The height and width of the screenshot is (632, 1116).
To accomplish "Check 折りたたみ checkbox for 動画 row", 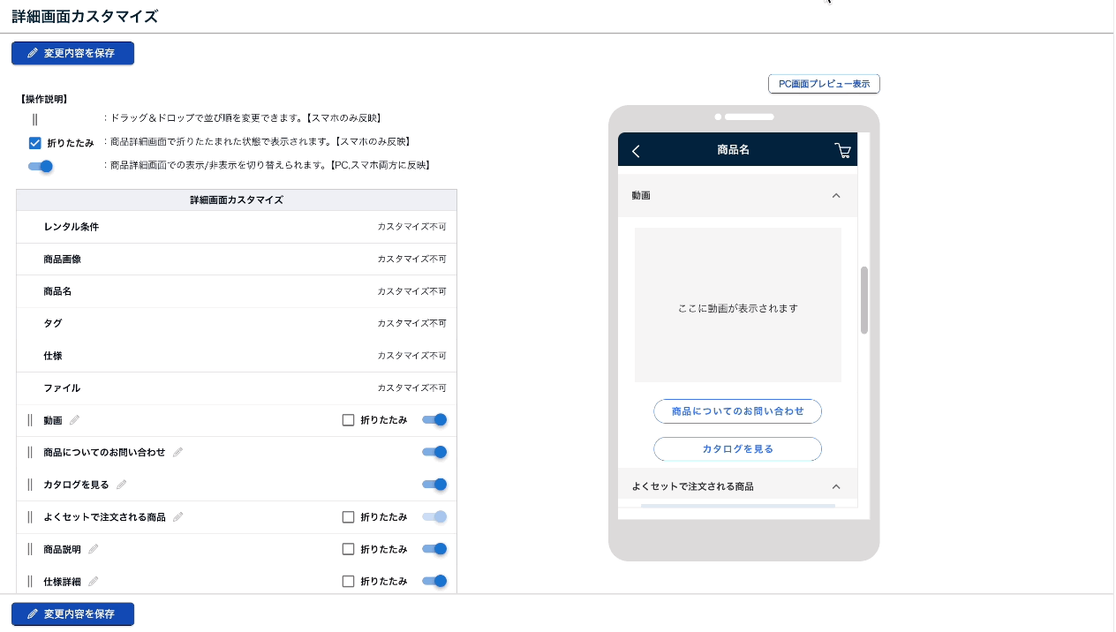I will (348, 420).
